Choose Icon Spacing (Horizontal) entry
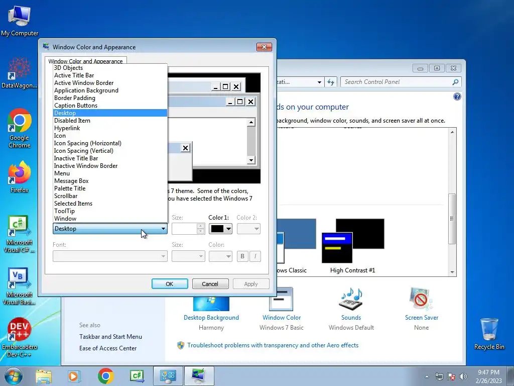Viewport: 514px width, 386px height. (x=110, y=143)
